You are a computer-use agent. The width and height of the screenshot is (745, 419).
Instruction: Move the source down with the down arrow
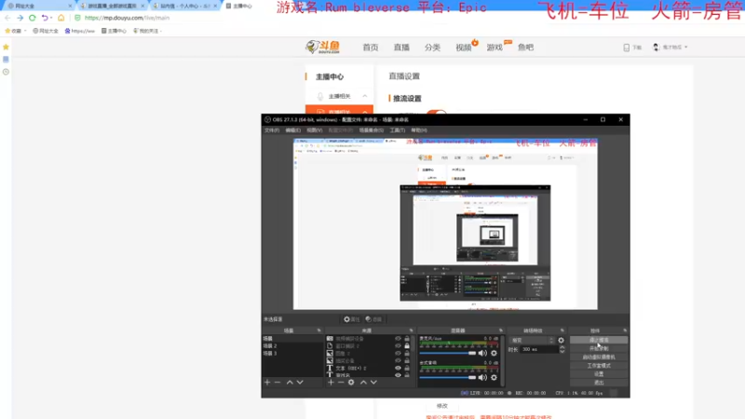click(x=374, y=382)
